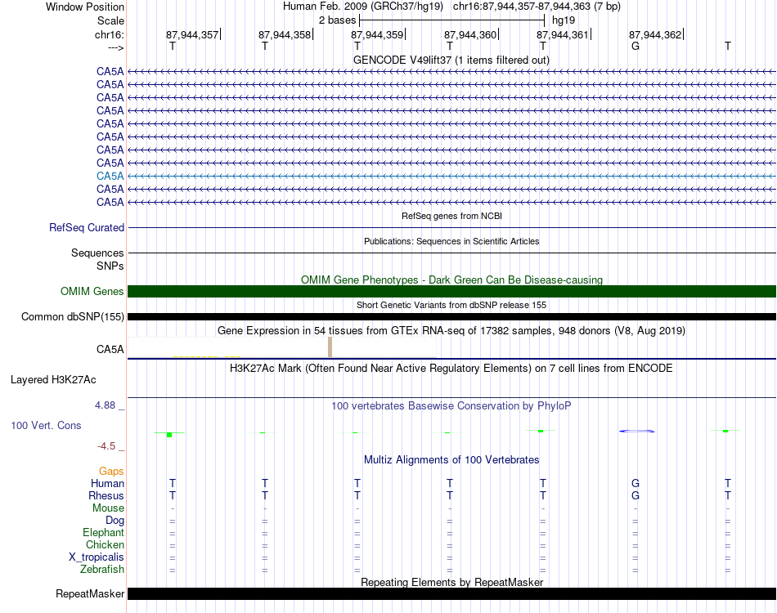
Task: Click the Publications: Sequences in Scientific Articles title
Action: pyautogui.click(x=451, y=241)
